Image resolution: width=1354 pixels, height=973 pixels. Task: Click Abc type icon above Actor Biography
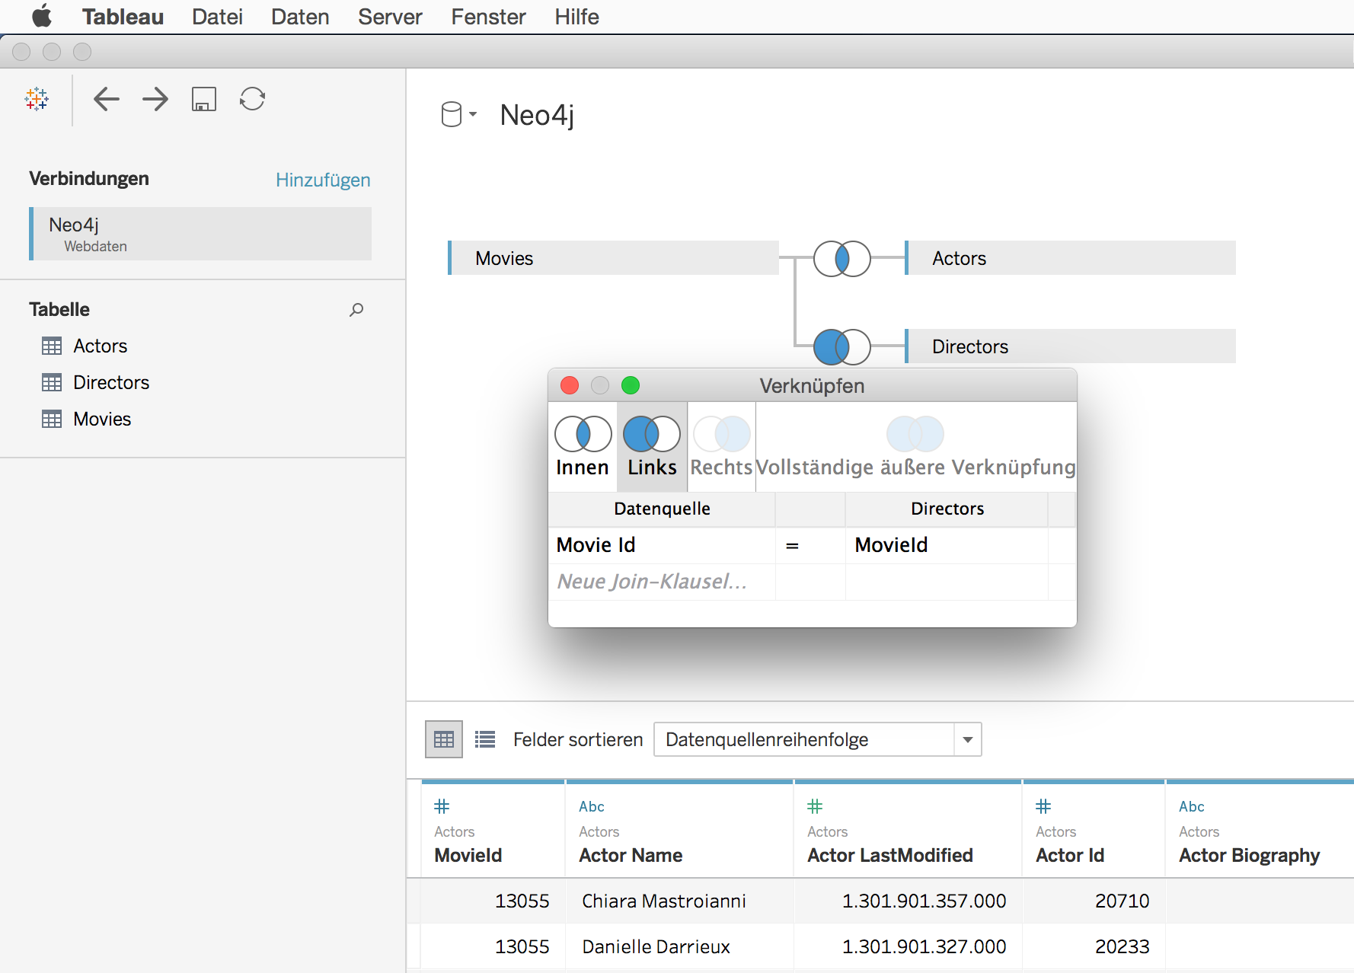(x=1192, y=806)
